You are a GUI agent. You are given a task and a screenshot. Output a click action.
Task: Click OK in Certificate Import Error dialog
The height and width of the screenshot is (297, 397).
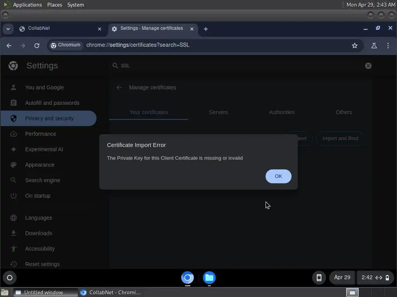tap(278, 176)
